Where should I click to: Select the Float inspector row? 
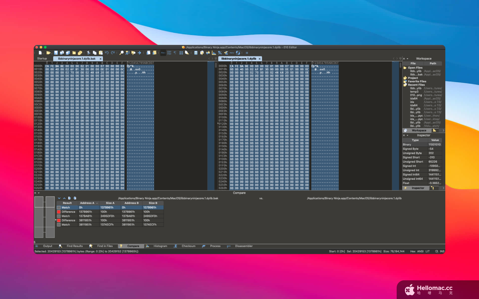coord(422,183)
